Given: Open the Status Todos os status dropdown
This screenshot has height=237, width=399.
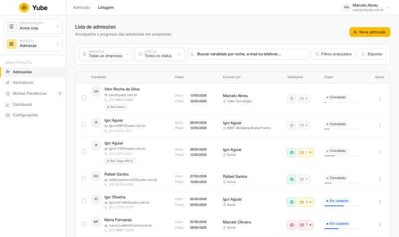Looking at the screenshot, I should point(159,54).
